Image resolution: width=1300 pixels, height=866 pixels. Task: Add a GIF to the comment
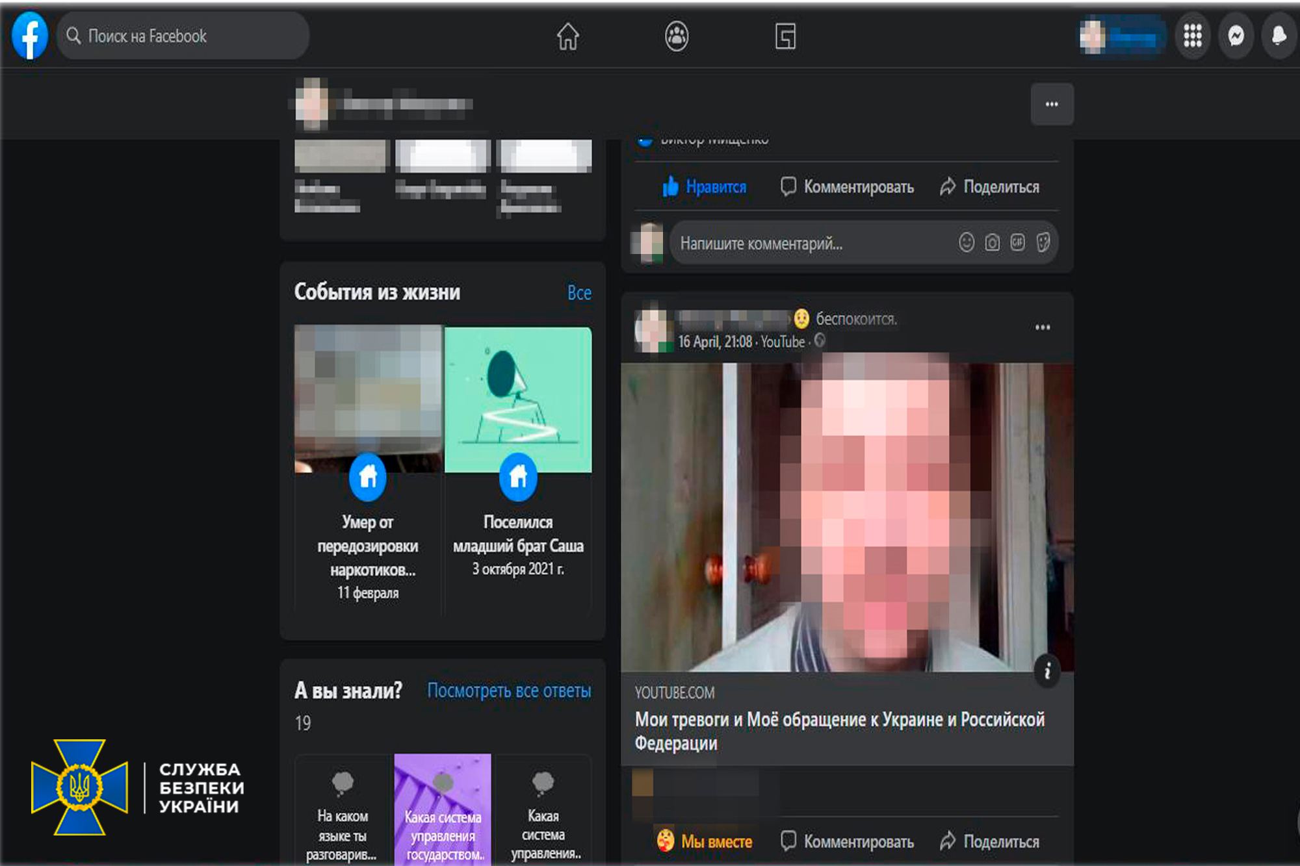click(1017, 243)
